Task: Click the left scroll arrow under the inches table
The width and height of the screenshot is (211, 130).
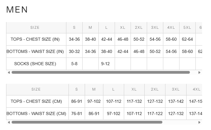Action: (x=9, y=72)
